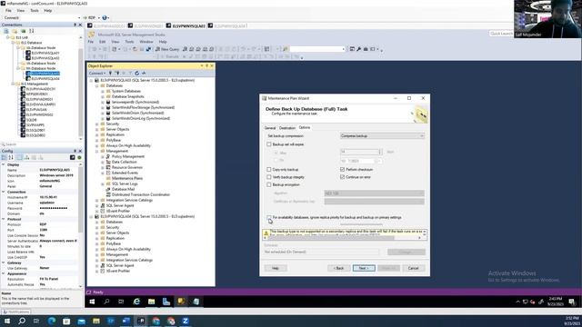
Task: Open SSMS Window menu
Action: click(x=146, y=42)
